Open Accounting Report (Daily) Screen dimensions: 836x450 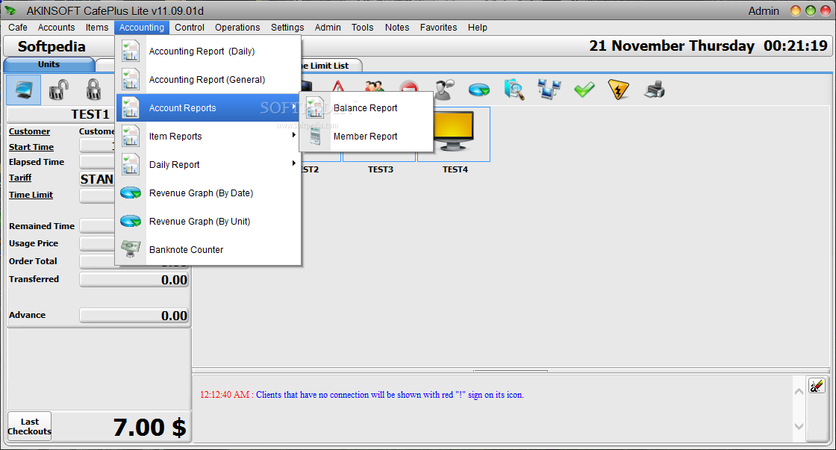[x=208, y=51]
